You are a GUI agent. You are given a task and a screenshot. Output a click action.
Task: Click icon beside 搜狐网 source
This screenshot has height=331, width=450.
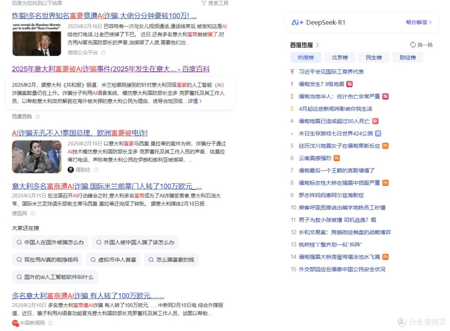point(33,213)
